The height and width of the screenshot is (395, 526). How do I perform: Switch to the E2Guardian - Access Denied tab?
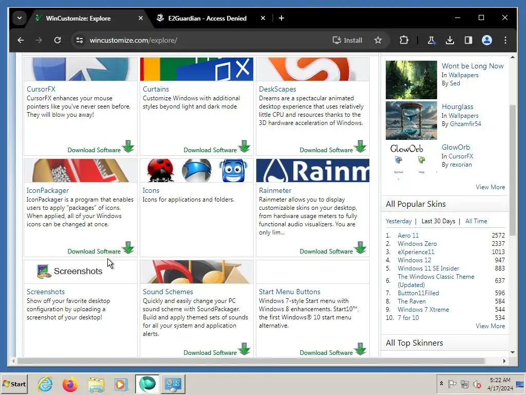coord(208,19)
